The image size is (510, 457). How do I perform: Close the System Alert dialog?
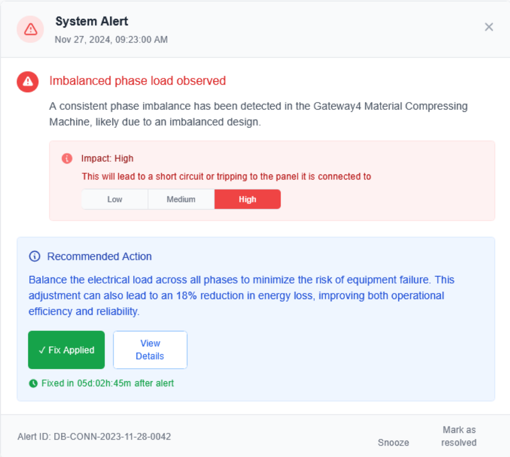489,27
